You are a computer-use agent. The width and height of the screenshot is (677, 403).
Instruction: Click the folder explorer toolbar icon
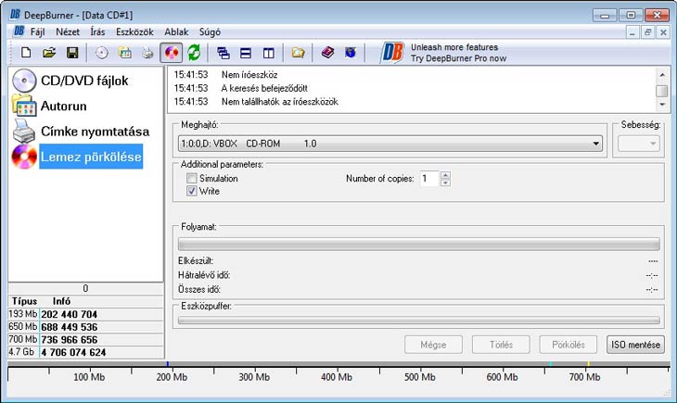(298, 53)
